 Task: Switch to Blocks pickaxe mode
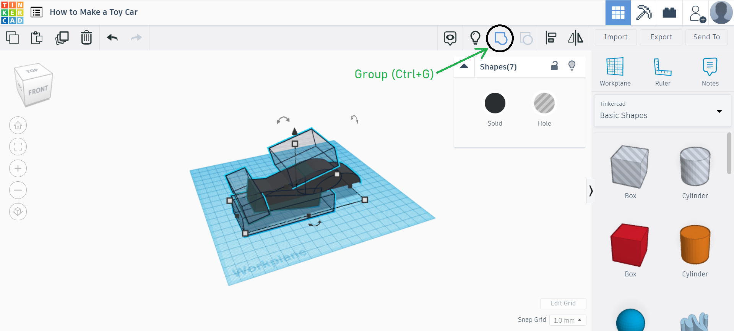pyautogui.click(x=644, y=13)
